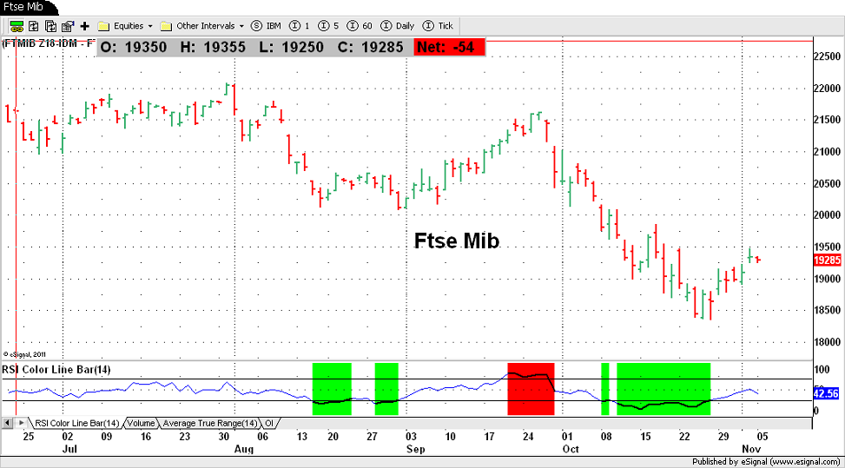845x468 pixels.
Task: Select the IBM symbol button
Action: (267, 26)
